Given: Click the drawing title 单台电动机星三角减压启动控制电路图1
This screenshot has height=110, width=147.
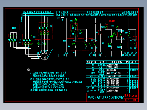Looking at the screenshot, I should tap(106, 97).
